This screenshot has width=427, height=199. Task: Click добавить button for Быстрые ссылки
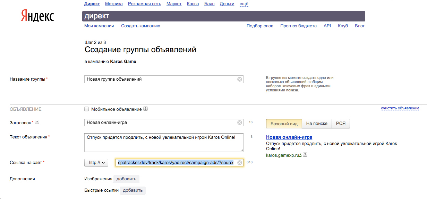pos(133,190)
